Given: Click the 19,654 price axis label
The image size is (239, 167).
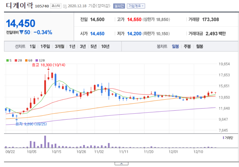Looking at the screenshot, I should 224,64.
